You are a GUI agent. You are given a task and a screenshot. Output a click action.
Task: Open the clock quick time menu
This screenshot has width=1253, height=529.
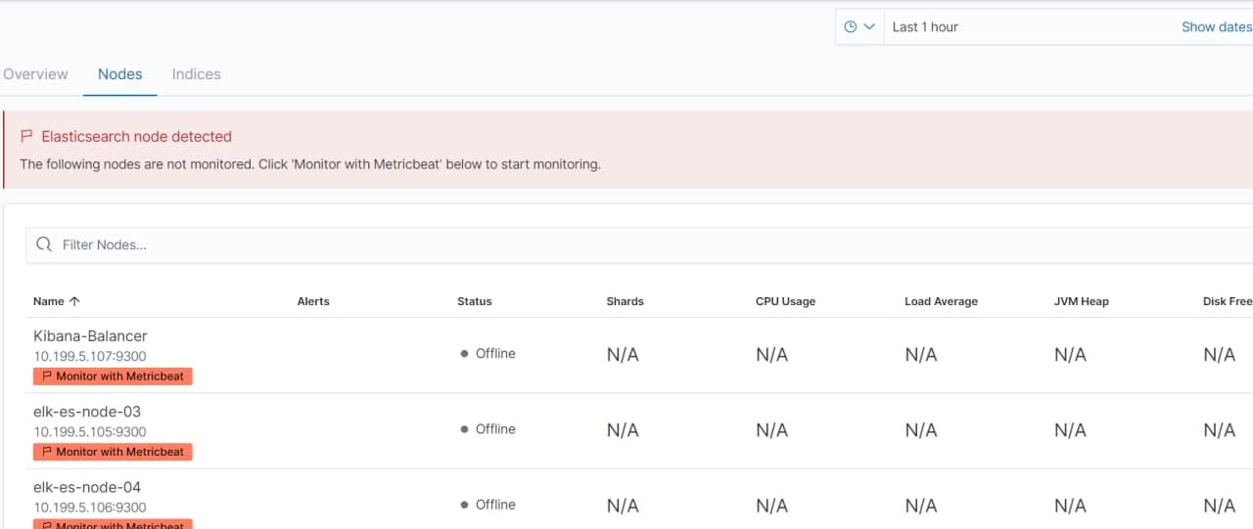point(851,27)
